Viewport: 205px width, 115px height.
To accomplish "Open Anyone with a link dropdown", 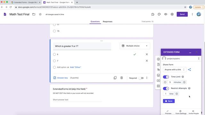I will pos(175,70).
